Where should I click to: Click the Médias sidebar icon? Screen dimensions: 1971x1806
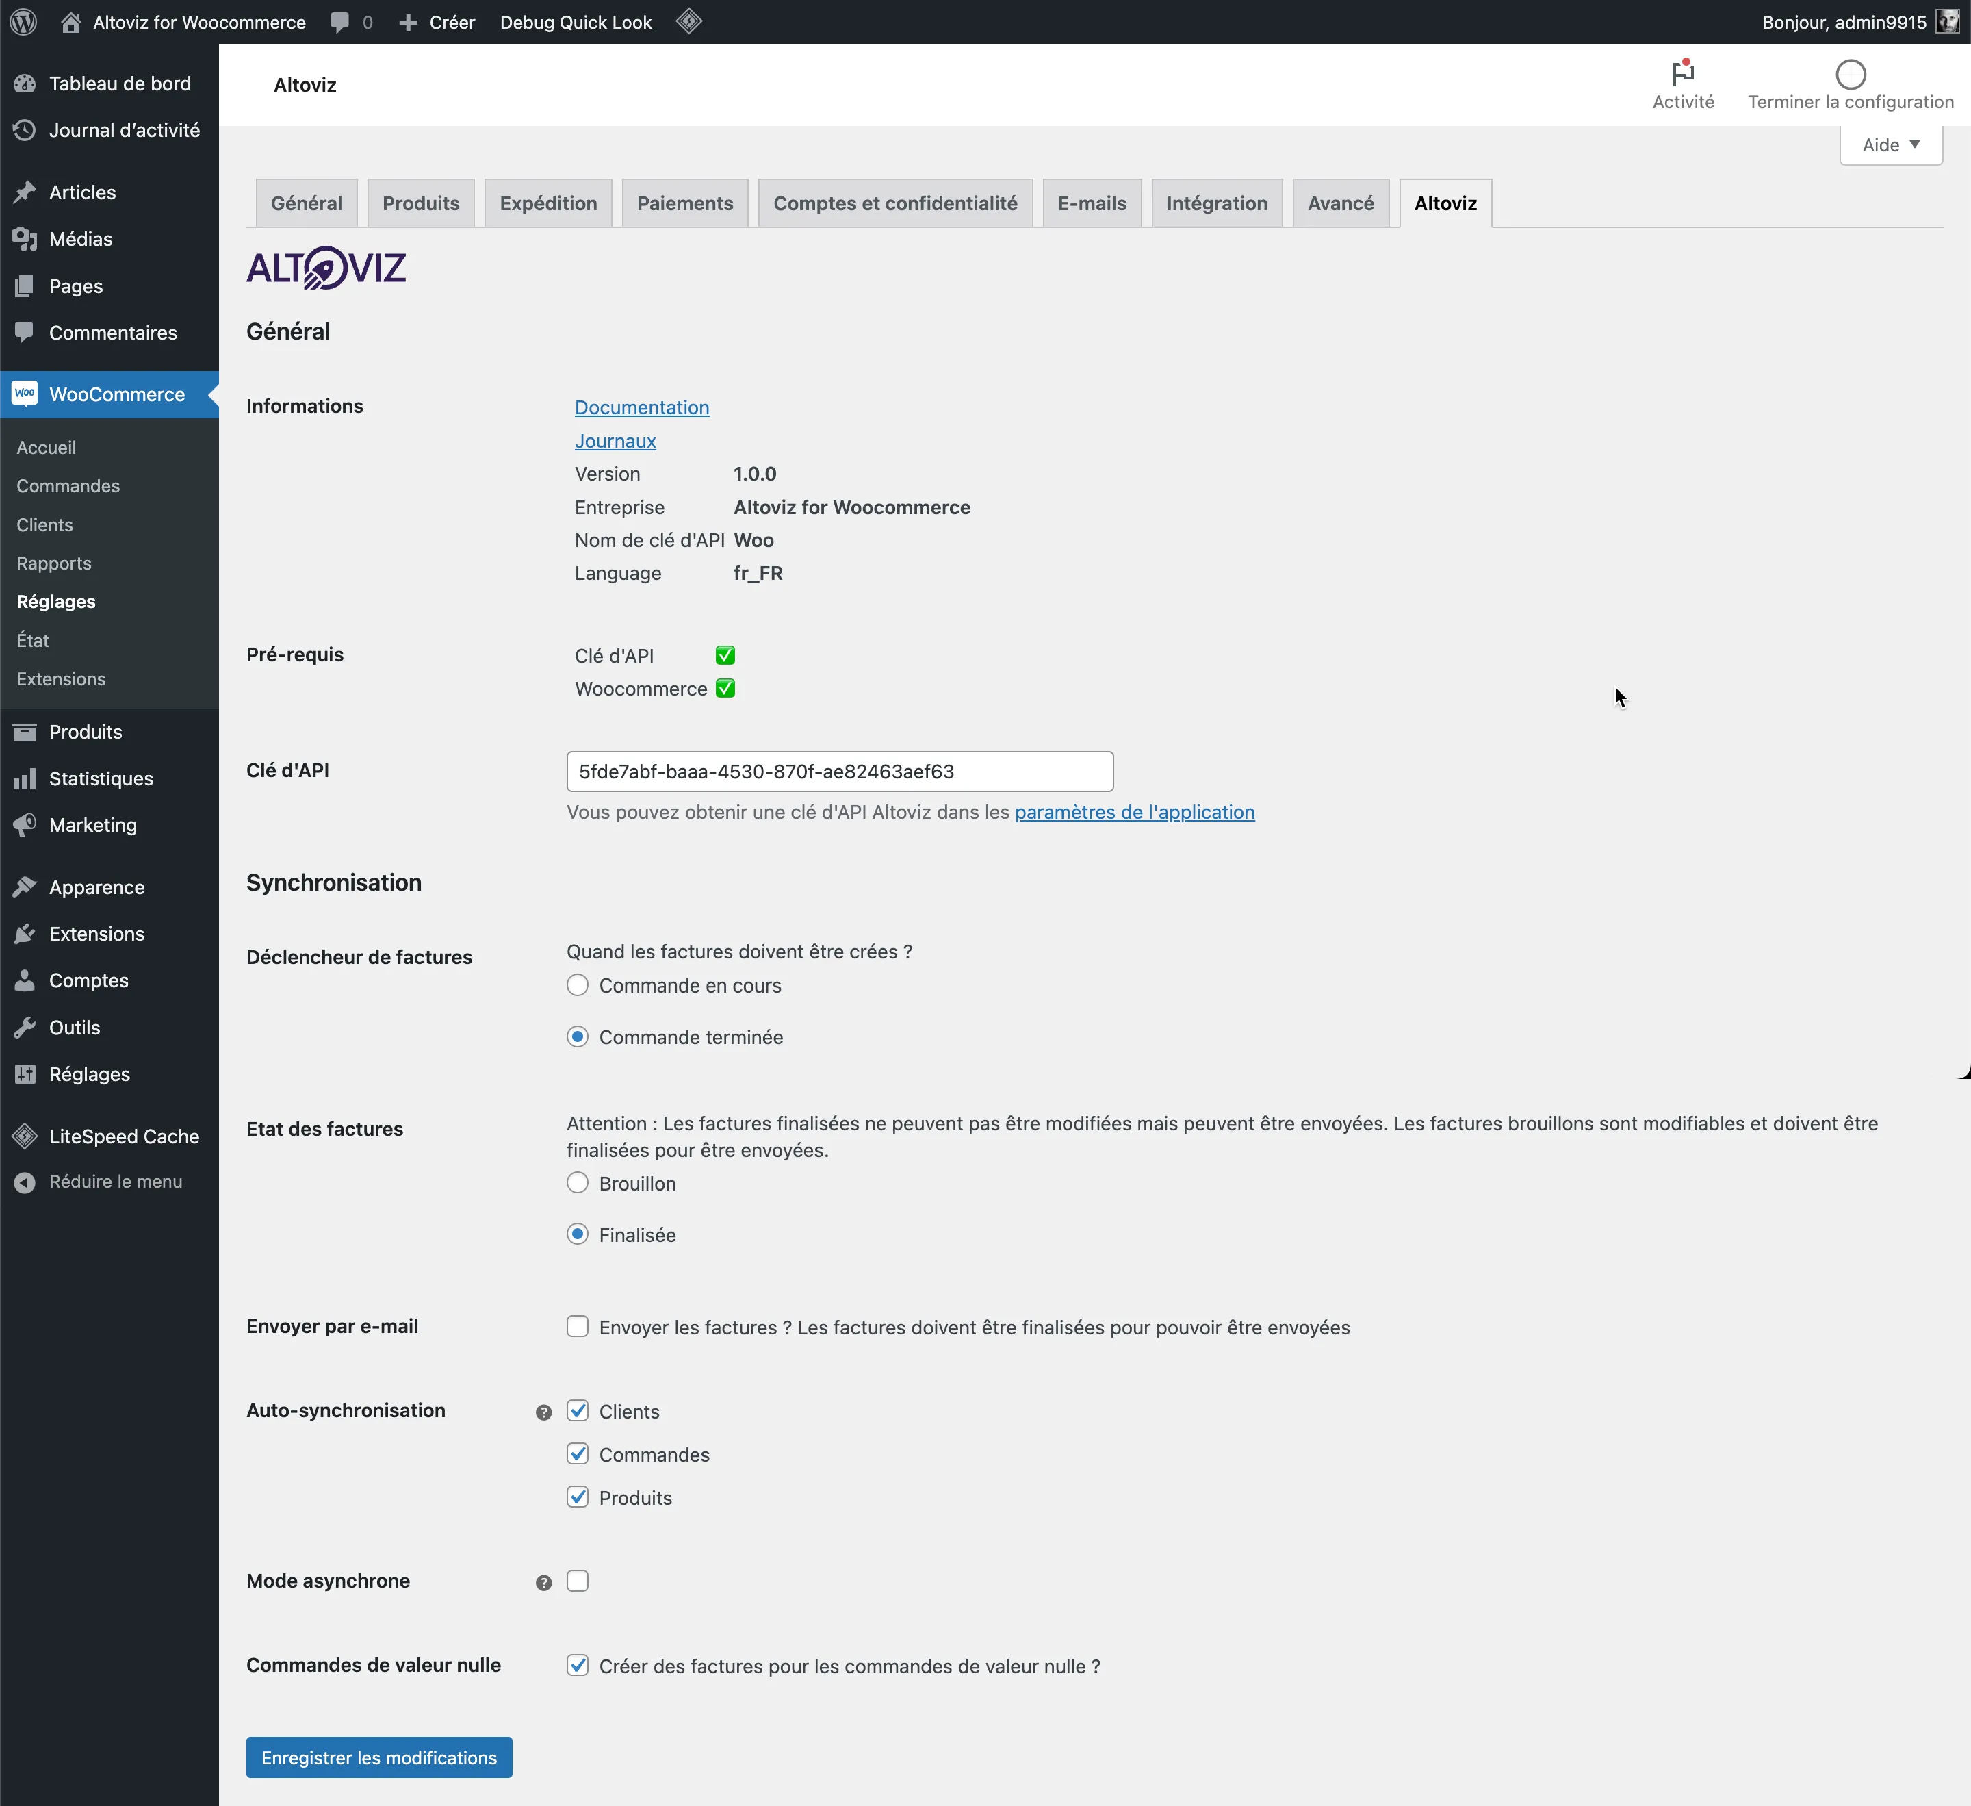point(25,238)
